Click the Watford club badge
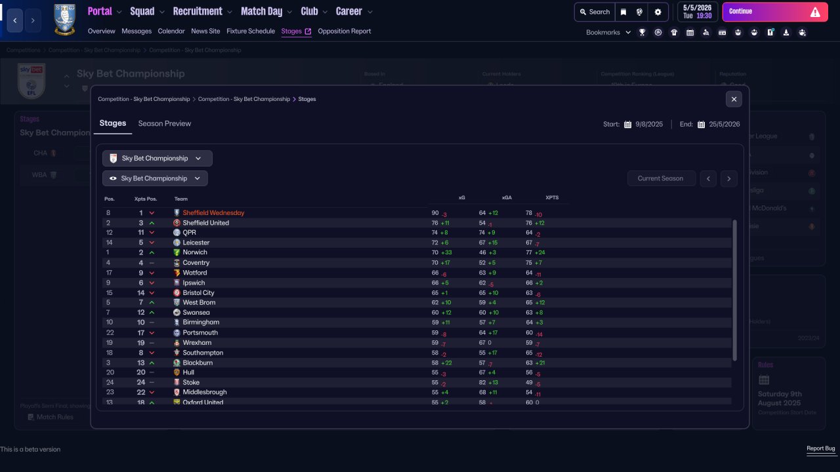This screenshot has width=840, height=472. (x=177, y=273)
